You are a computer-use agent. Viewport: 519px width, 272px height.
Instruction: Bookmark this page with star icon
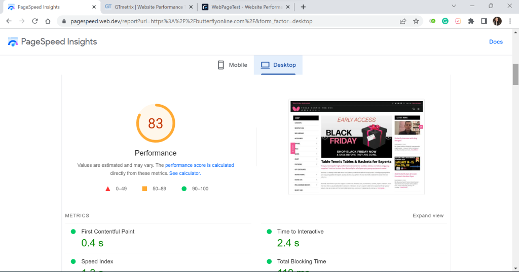416,21
